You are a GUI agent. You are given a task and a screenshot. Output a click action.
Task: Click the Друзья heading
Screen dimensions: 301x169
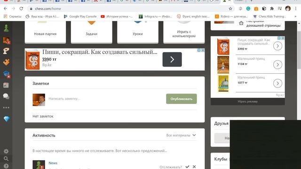point(222,123)
